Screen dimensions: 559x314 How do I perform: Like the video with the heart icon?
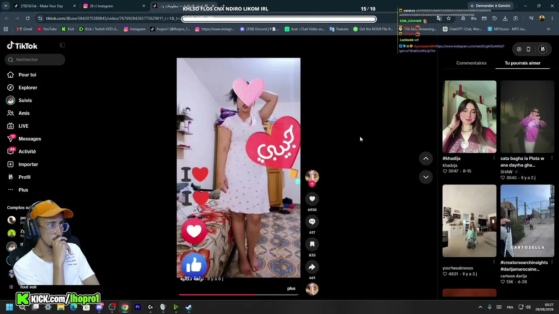tap(312, 199)
